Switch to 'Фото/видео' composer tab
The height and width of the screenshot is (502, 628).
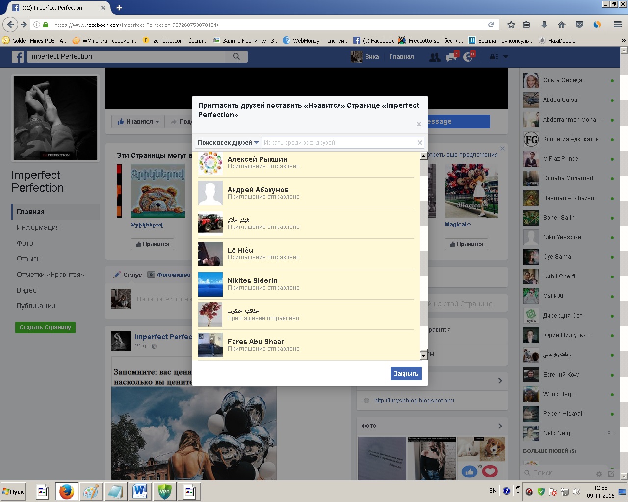pyautogui.click(x=169, y=275)
